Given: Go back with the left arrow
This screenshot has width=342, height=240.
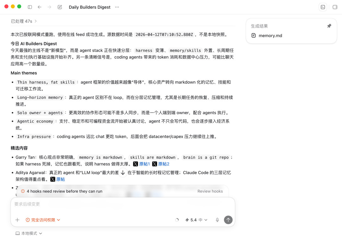Looking at the screenshot, I should point(40,7).
